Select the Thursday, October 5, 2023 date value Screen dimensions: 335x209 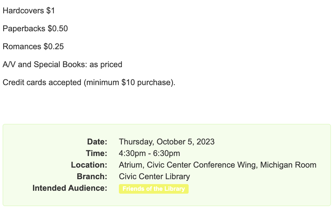click(x=167, y=142)
